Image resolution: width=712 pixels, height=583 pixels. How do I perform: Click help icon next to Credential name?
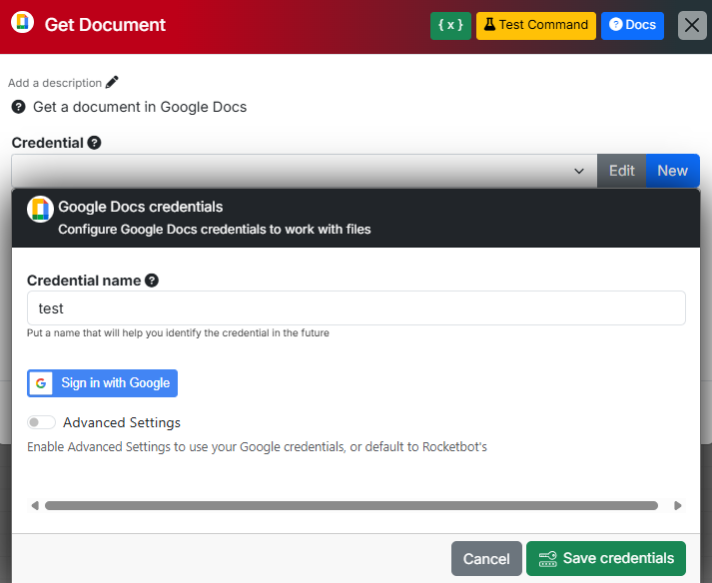[x=152, y=281]
